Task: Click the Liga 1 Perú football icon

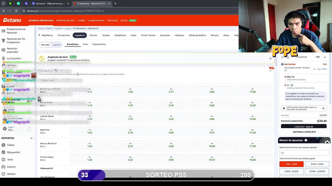Action: (5, 128)
